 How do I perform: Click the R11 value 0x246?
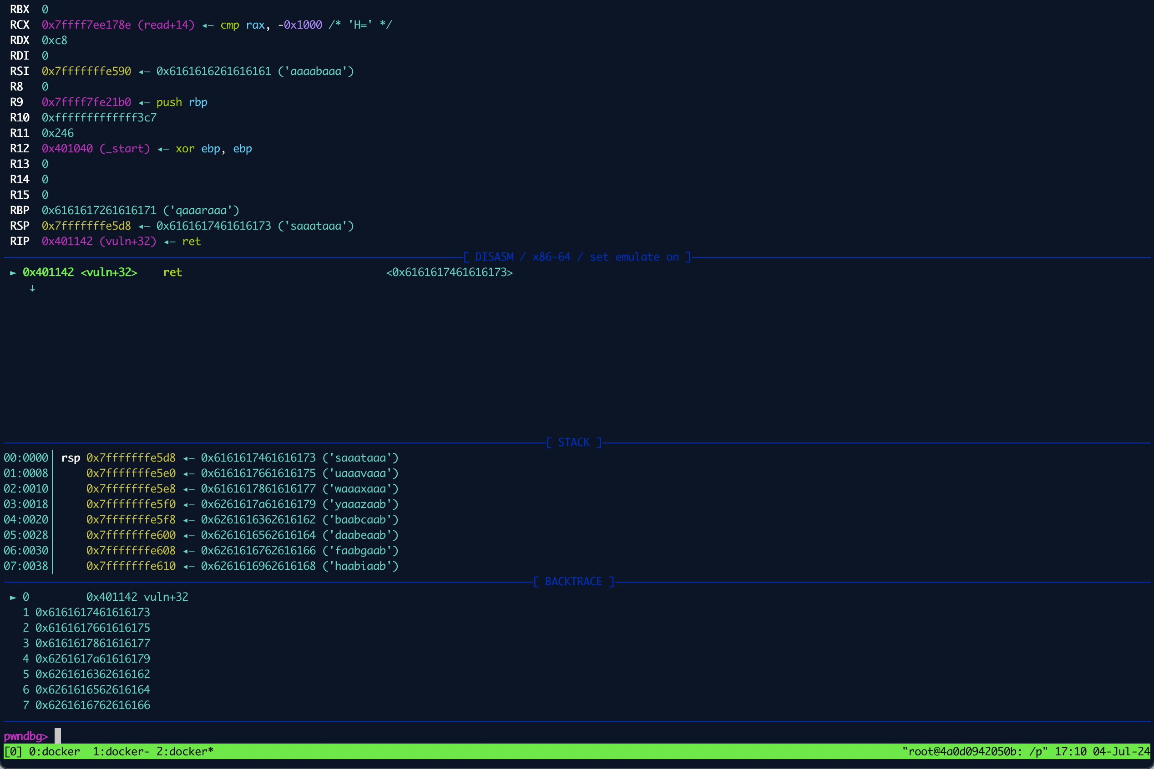pyautogui.click(x=58, y=133)
